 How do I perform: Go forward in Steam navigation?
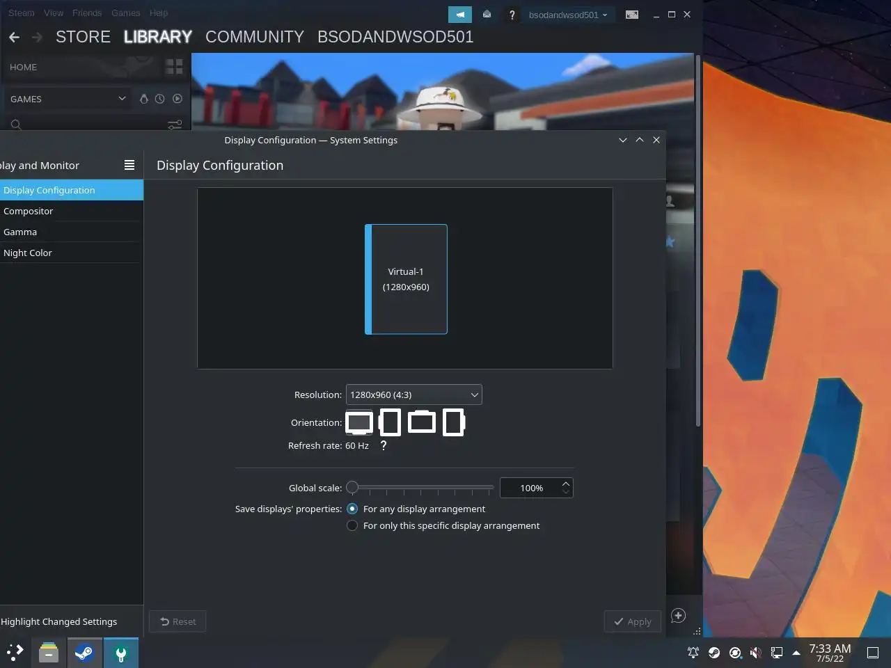(37, 37)
